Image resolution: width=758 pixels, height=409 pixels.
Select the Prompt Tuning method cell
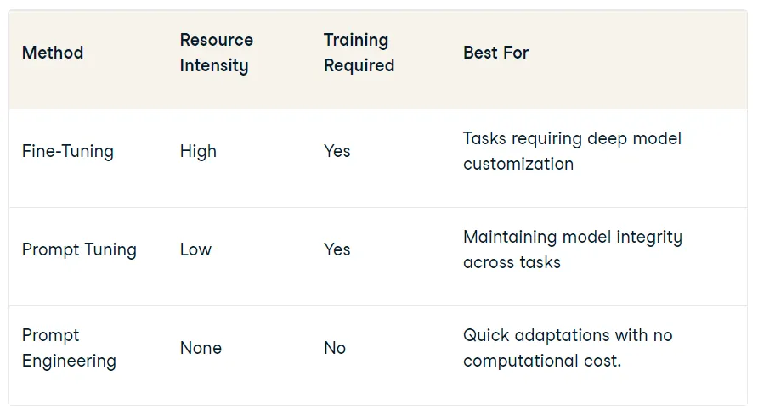click(x=79, y=249)
